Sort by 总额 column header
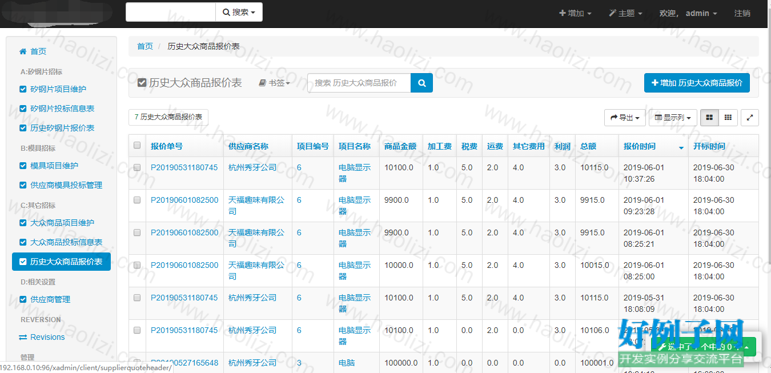Image resolution: width=771 pixels, height=373 pixels. (588, 146)
